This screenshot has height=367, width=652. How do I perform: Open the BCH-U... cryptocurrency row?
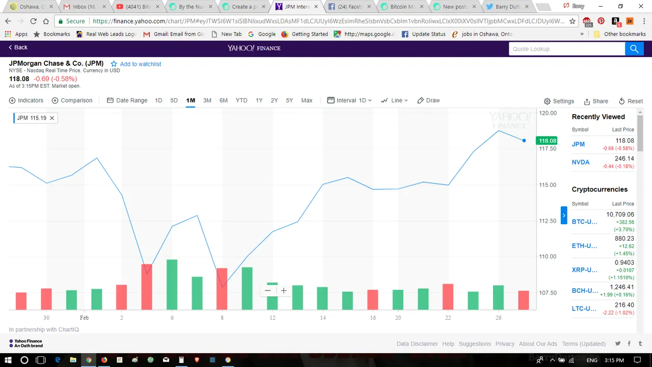pos(603,291)
